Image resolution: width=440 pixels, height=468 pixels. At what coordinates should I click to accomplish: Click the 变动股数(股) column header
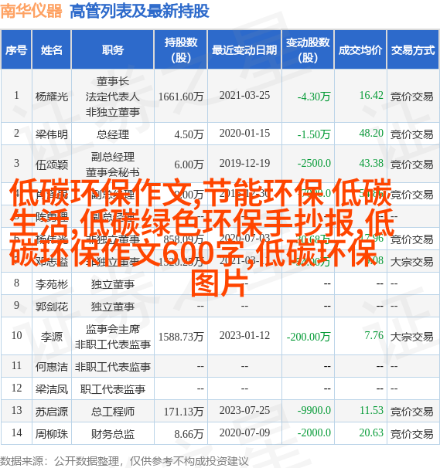click(308, 50)
